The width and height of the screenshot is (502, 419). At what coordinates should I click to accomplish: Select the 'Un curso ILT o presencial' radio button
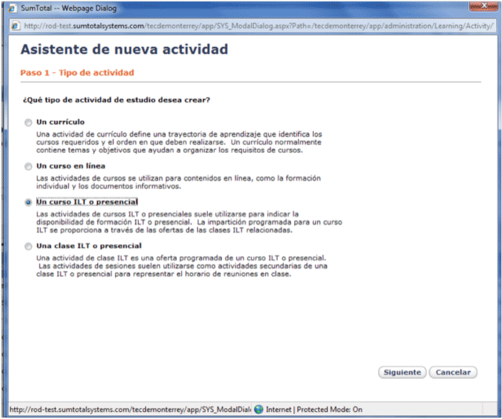(28, 202)
